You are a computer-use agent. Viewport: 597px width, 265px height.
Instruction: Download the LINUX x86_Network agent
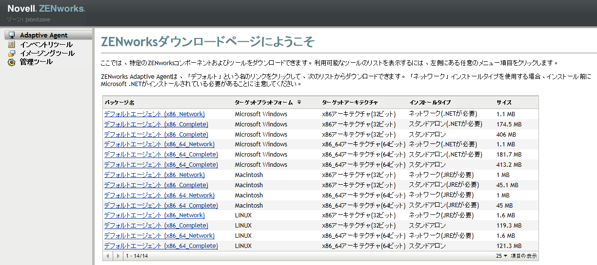pyautogui.click(x=154, y=215)
